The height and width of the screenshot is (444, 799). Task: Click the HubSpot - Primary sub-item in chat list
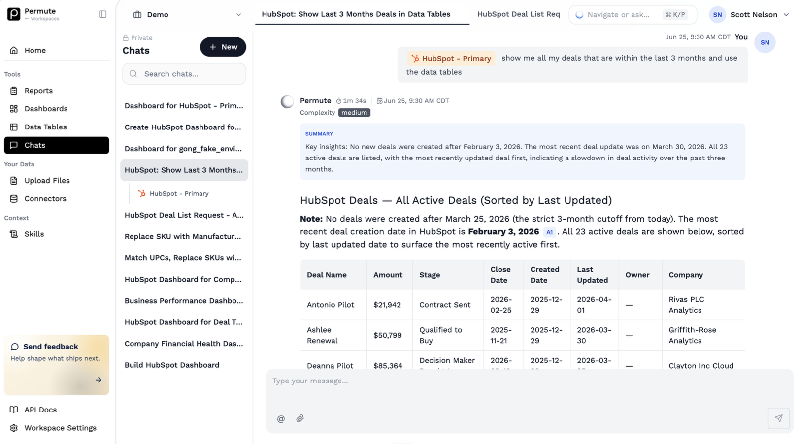click(179, 194)
